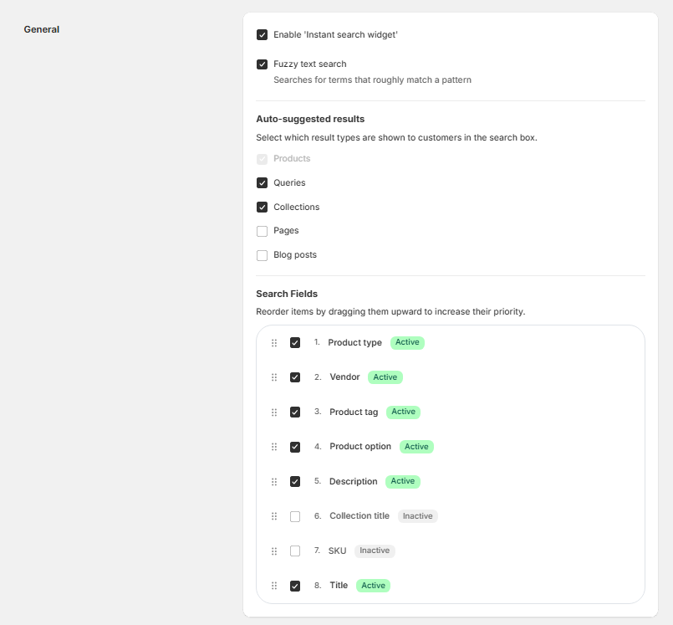The image size is (673, 625).
Task: Uncheck Queries in auto-suggested results
Action: 263,183
